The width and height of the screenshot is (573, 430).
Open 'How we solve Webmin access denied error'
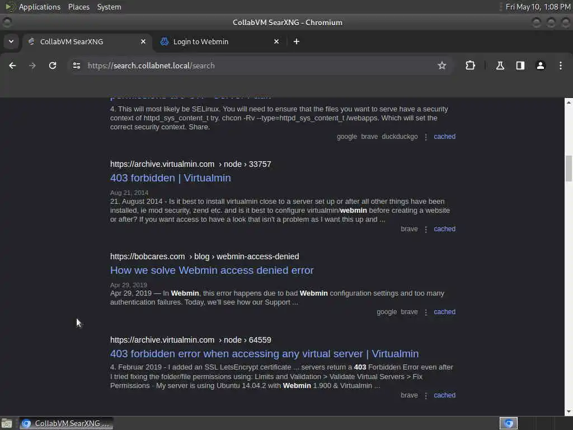tap(212, 270)
